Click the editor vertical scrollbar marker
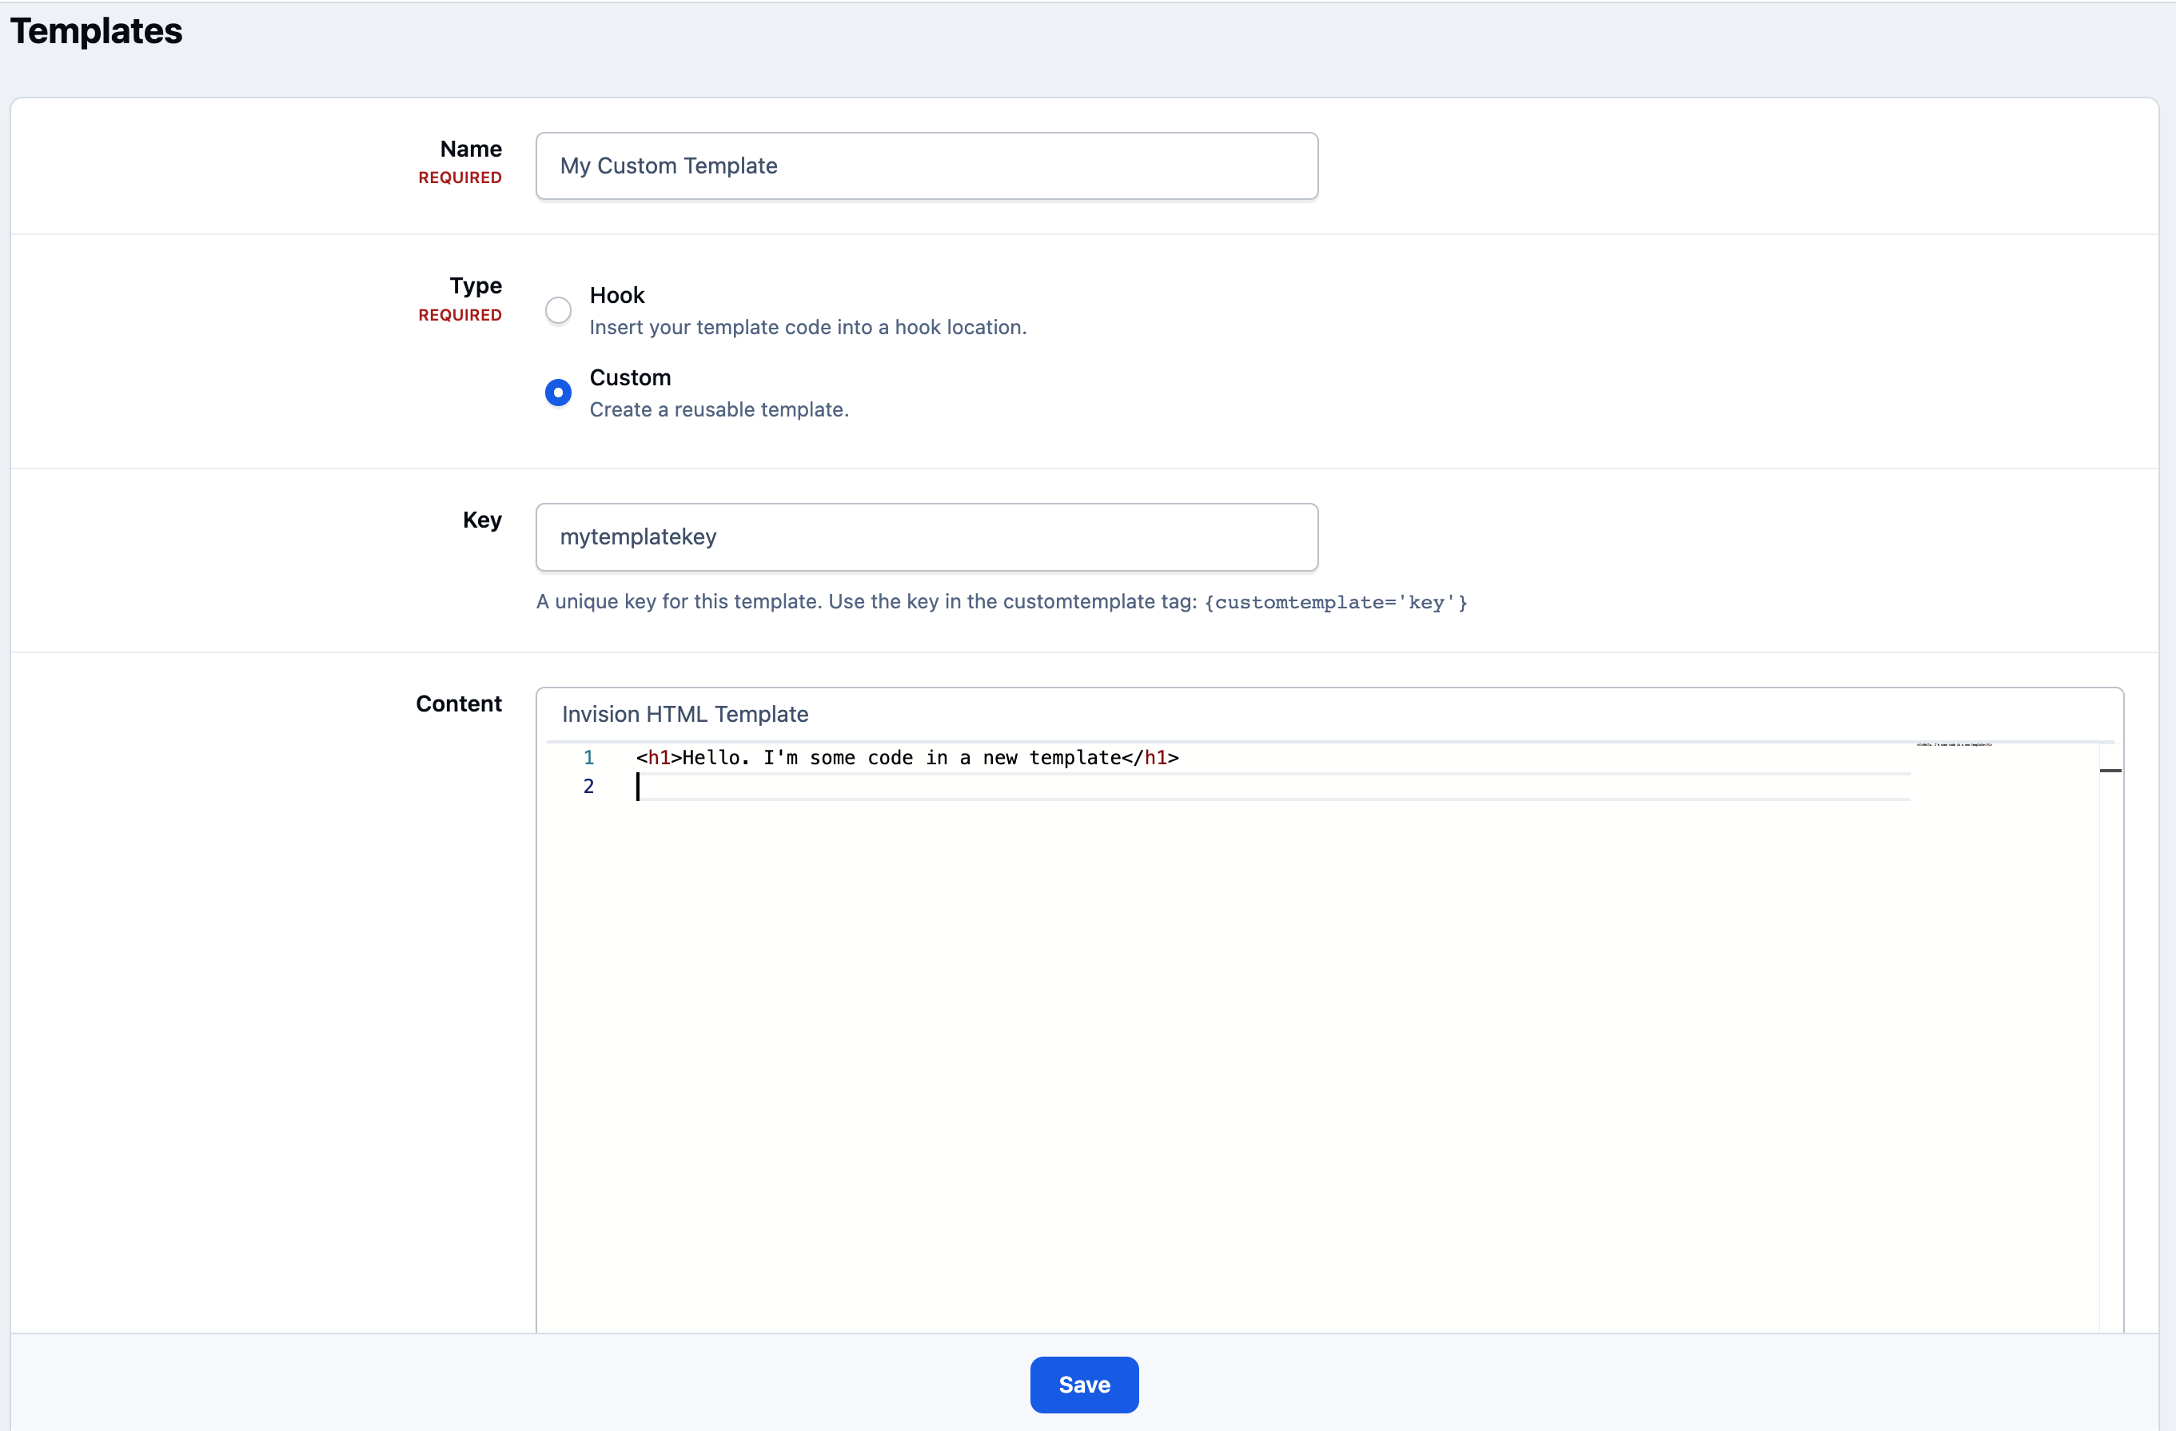Screen dimensions: 2176x1431 (x=2110, y=771)
